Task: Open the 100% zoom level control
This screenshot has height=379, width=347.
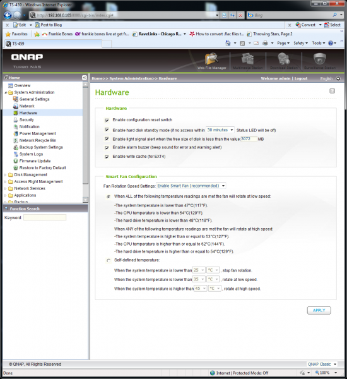Action: coord(326,373)
